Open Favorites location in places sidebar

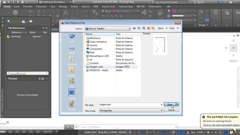tap(72, 72)
